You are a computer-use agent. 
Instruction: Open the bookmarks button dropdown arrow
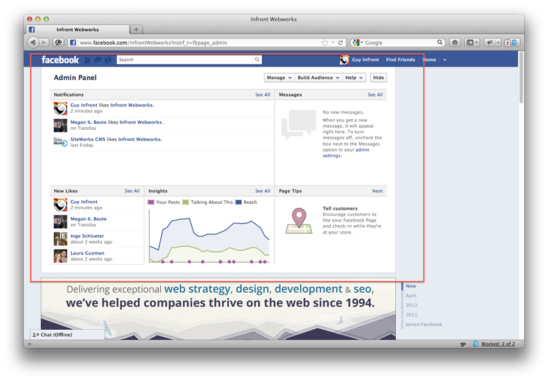pyautogui.click(x=476, y=43)
